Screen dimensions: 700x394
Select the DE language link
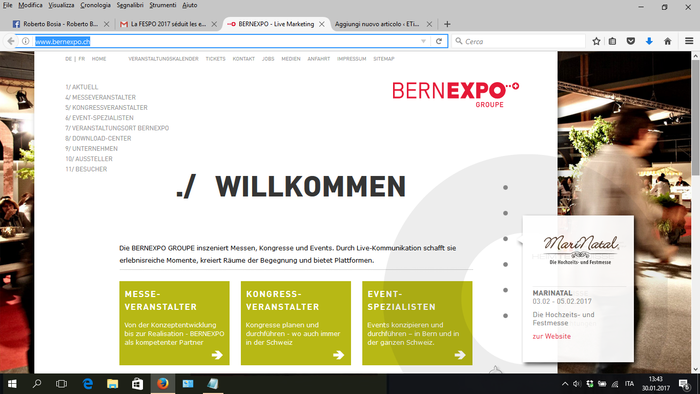click(69, 59)
